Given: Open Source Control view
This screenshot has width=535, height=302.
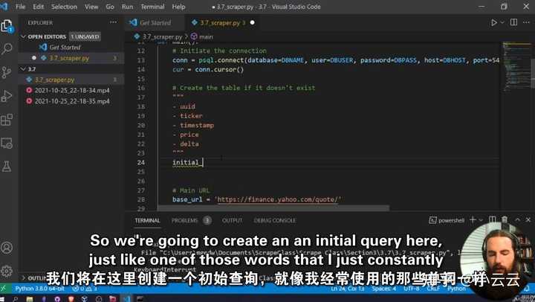Looking at the screenshot, I should 7,72.
